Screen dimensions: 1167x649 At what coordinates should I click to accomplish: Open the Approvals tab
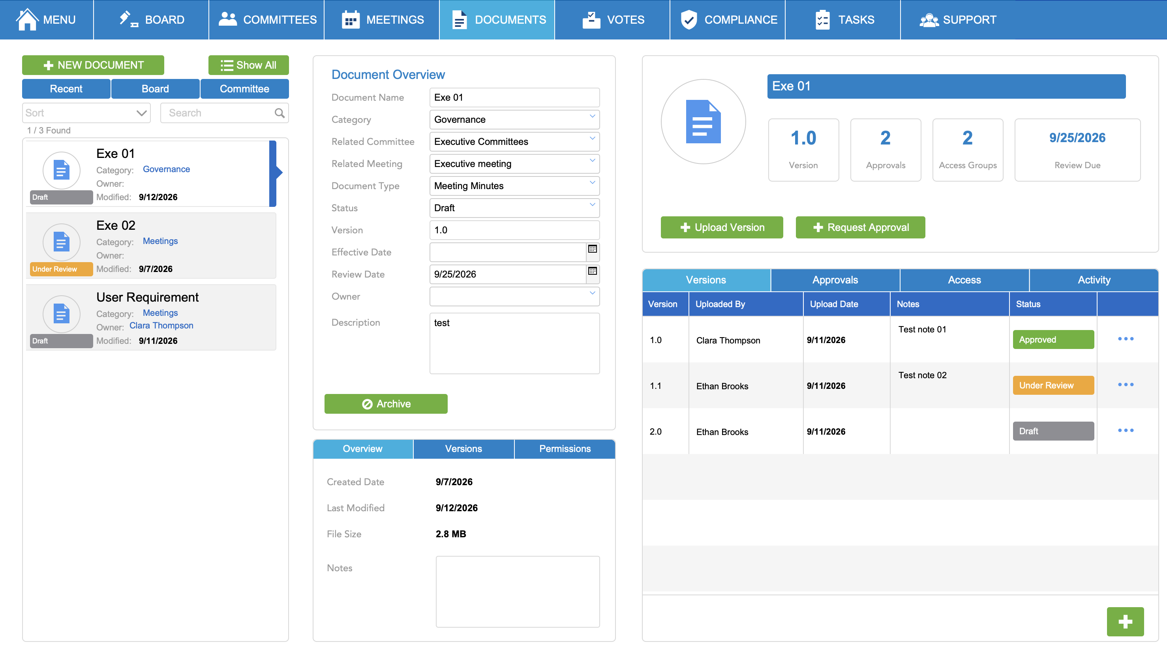(835, 280)
